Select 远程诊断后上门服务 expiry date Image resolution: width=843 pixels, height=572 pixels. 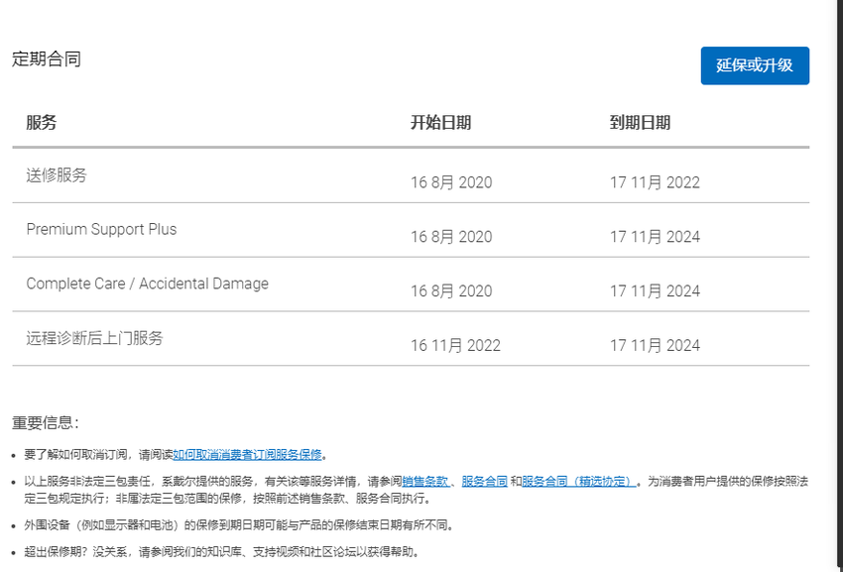(x=655, y=346)
